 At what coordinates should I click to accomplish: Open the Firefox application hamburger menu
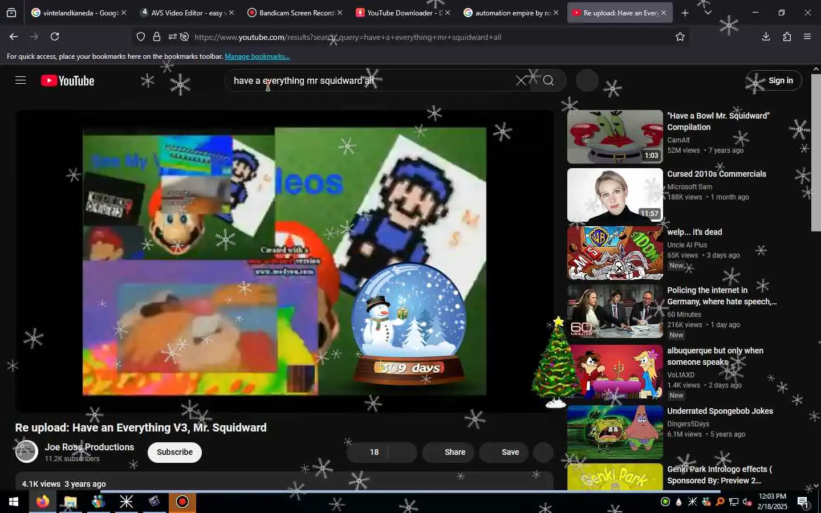pos(807,36)
